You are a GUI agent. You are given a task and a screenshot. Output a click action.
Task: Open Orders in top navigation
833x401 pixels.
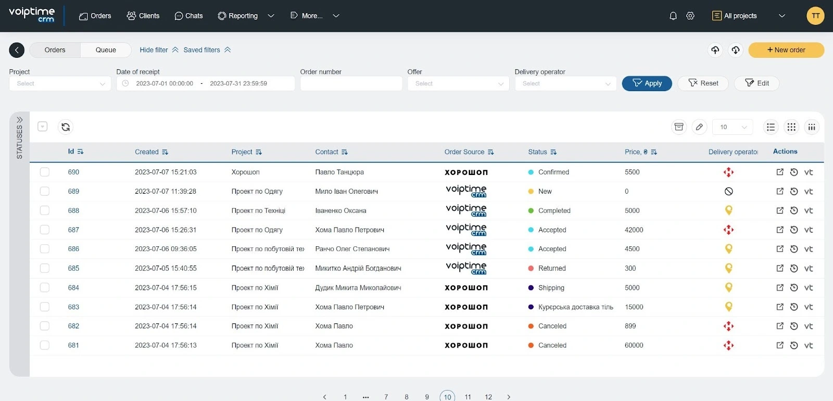pos(95,16)
